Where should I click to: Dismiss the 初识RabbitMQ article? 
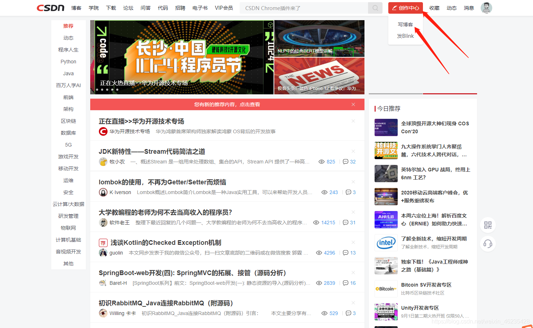click(353, 303)
